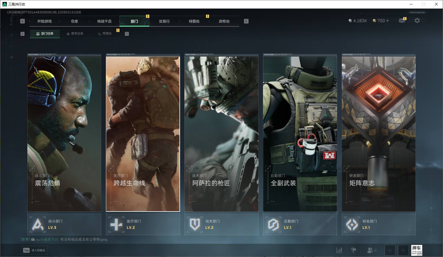
Task: Open the 仓库 tab
Action: tap(74, 21)
